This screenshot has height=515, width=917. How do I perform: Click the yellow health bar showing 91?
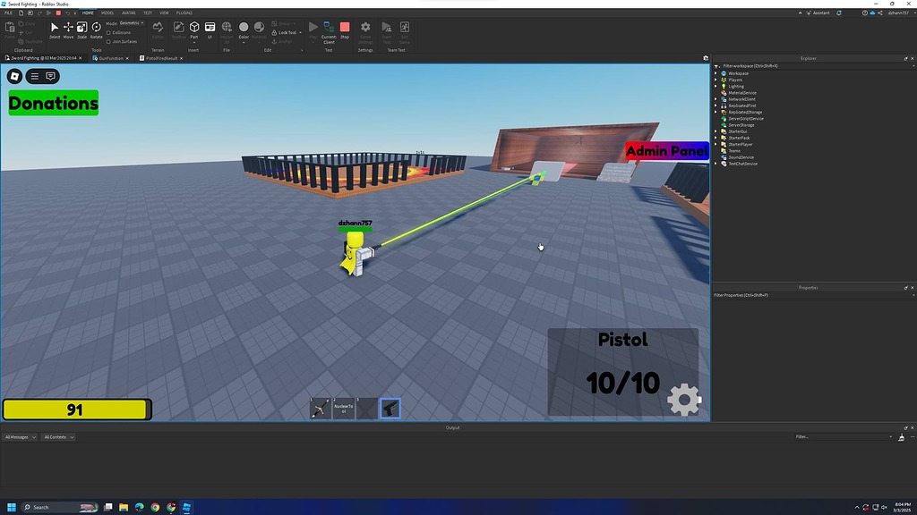coord(77,409)
